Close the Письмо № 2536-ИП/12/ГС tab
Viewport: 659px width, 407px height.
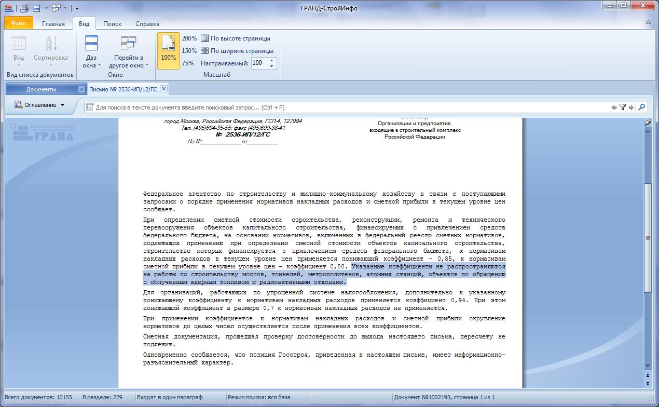pos(163,89)
